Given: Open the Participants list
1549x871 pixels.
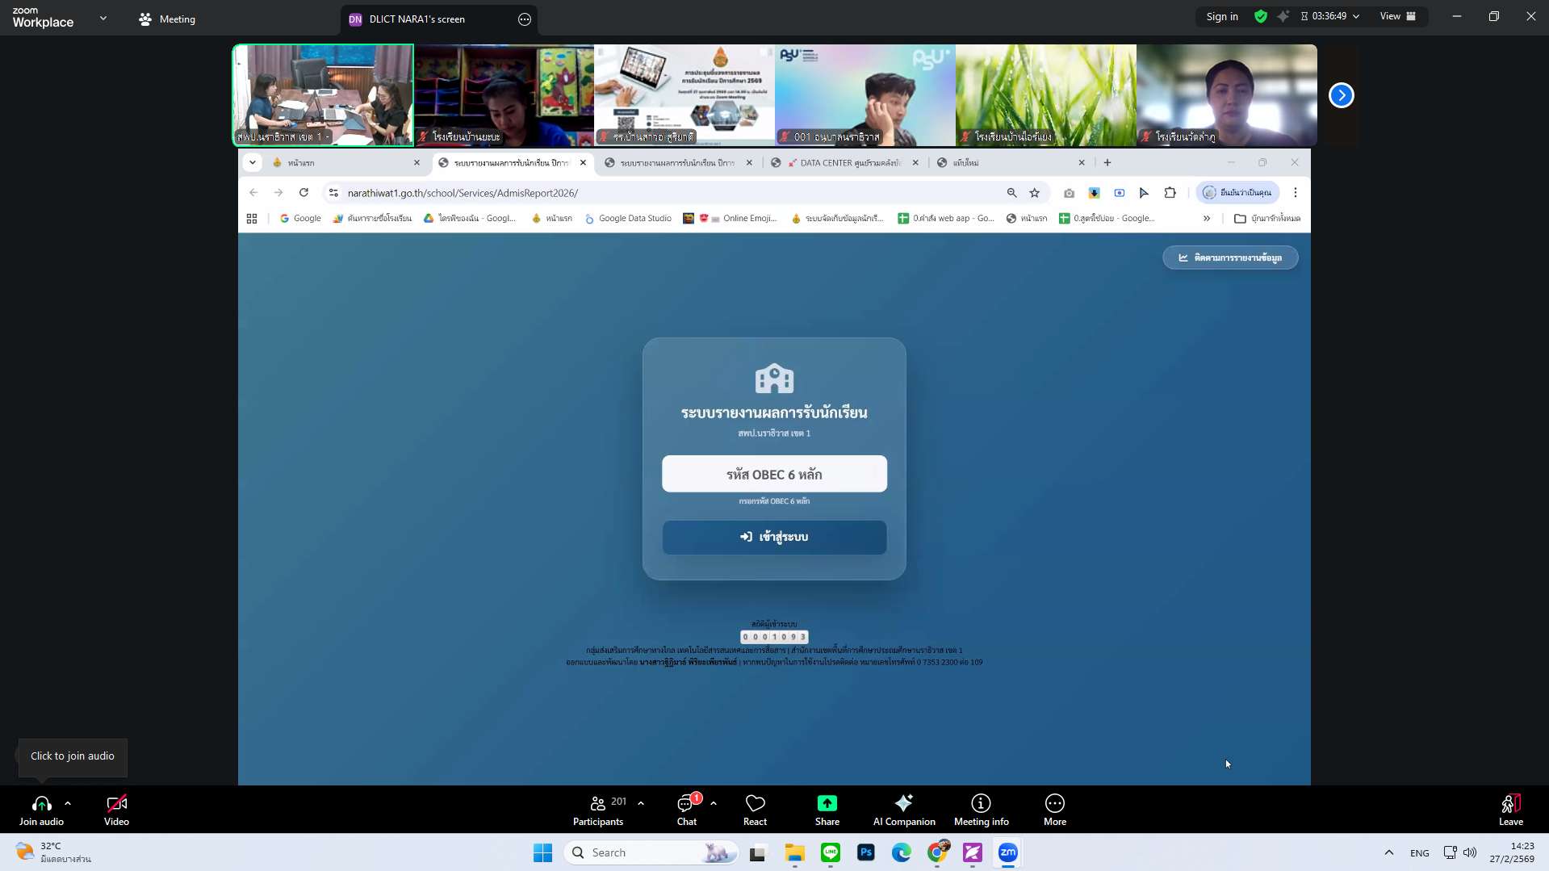Looking at the screenshot, I should 598,810.
